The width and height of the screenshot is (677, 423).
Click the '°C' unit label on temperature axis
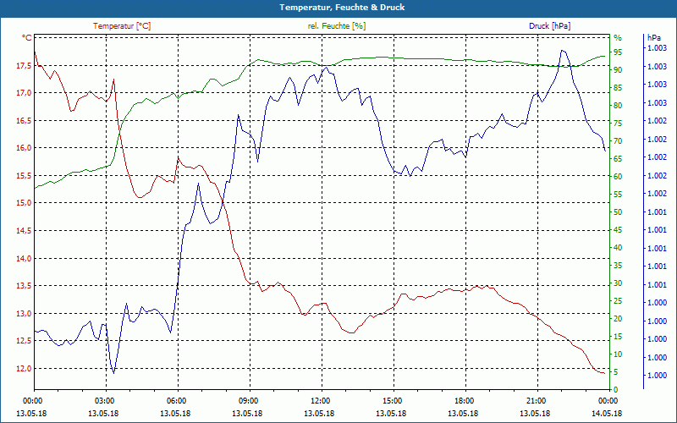(x=27, y=38)
